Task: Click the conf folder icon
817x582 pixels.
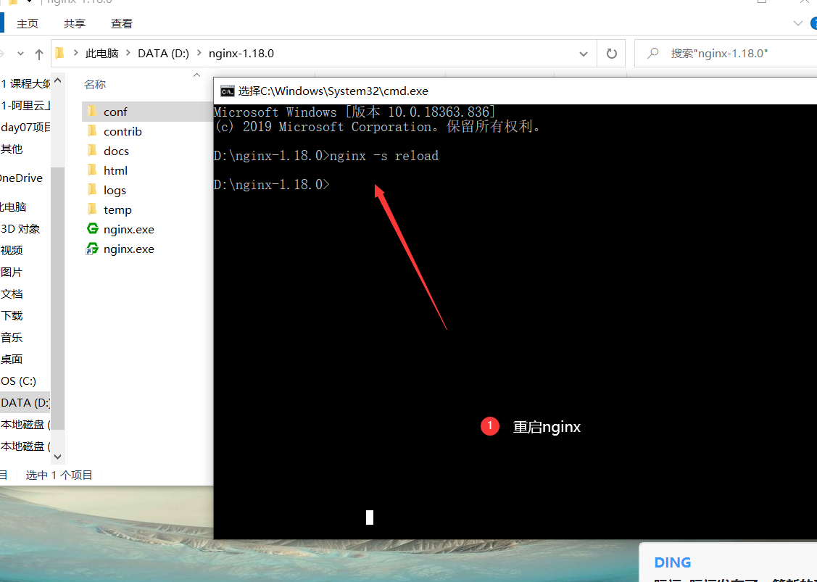Action: 92,111
